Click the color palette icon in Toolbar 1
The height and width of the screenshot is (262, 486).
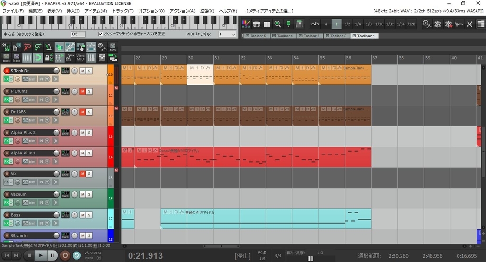coord(246,24)
